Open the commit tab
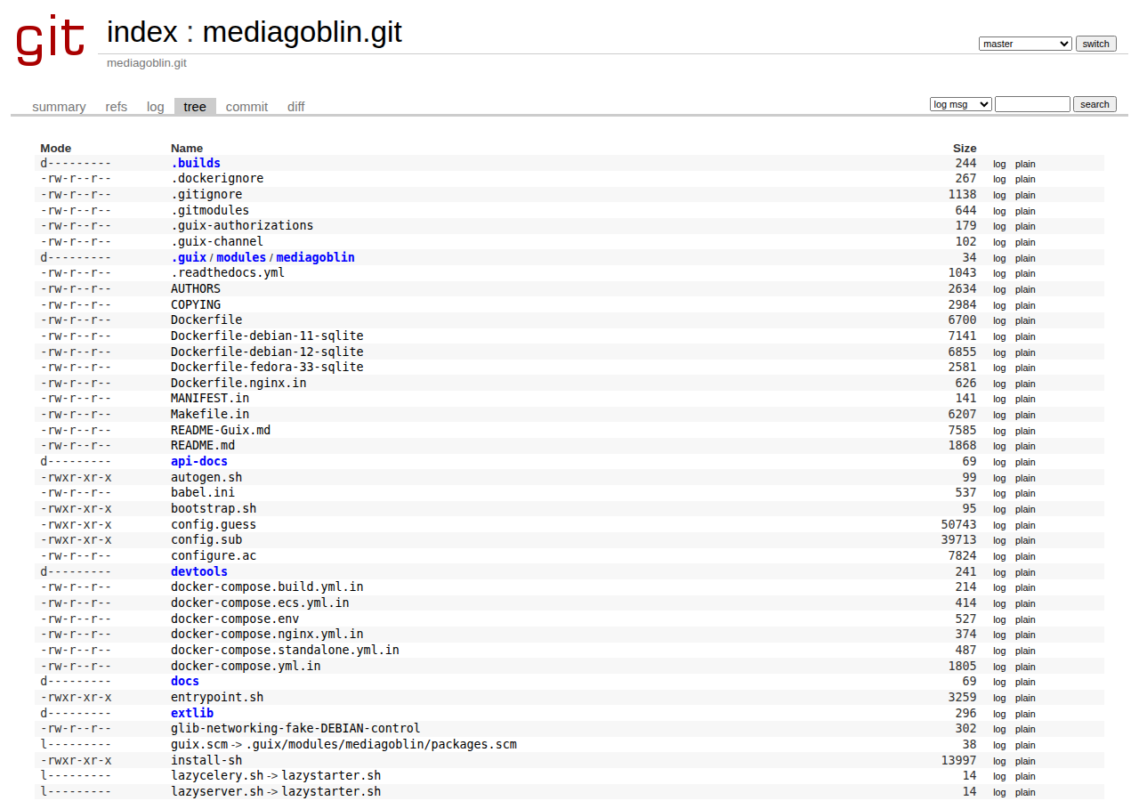The height and width of the screenshot is (801, 1139). (246, 107)
